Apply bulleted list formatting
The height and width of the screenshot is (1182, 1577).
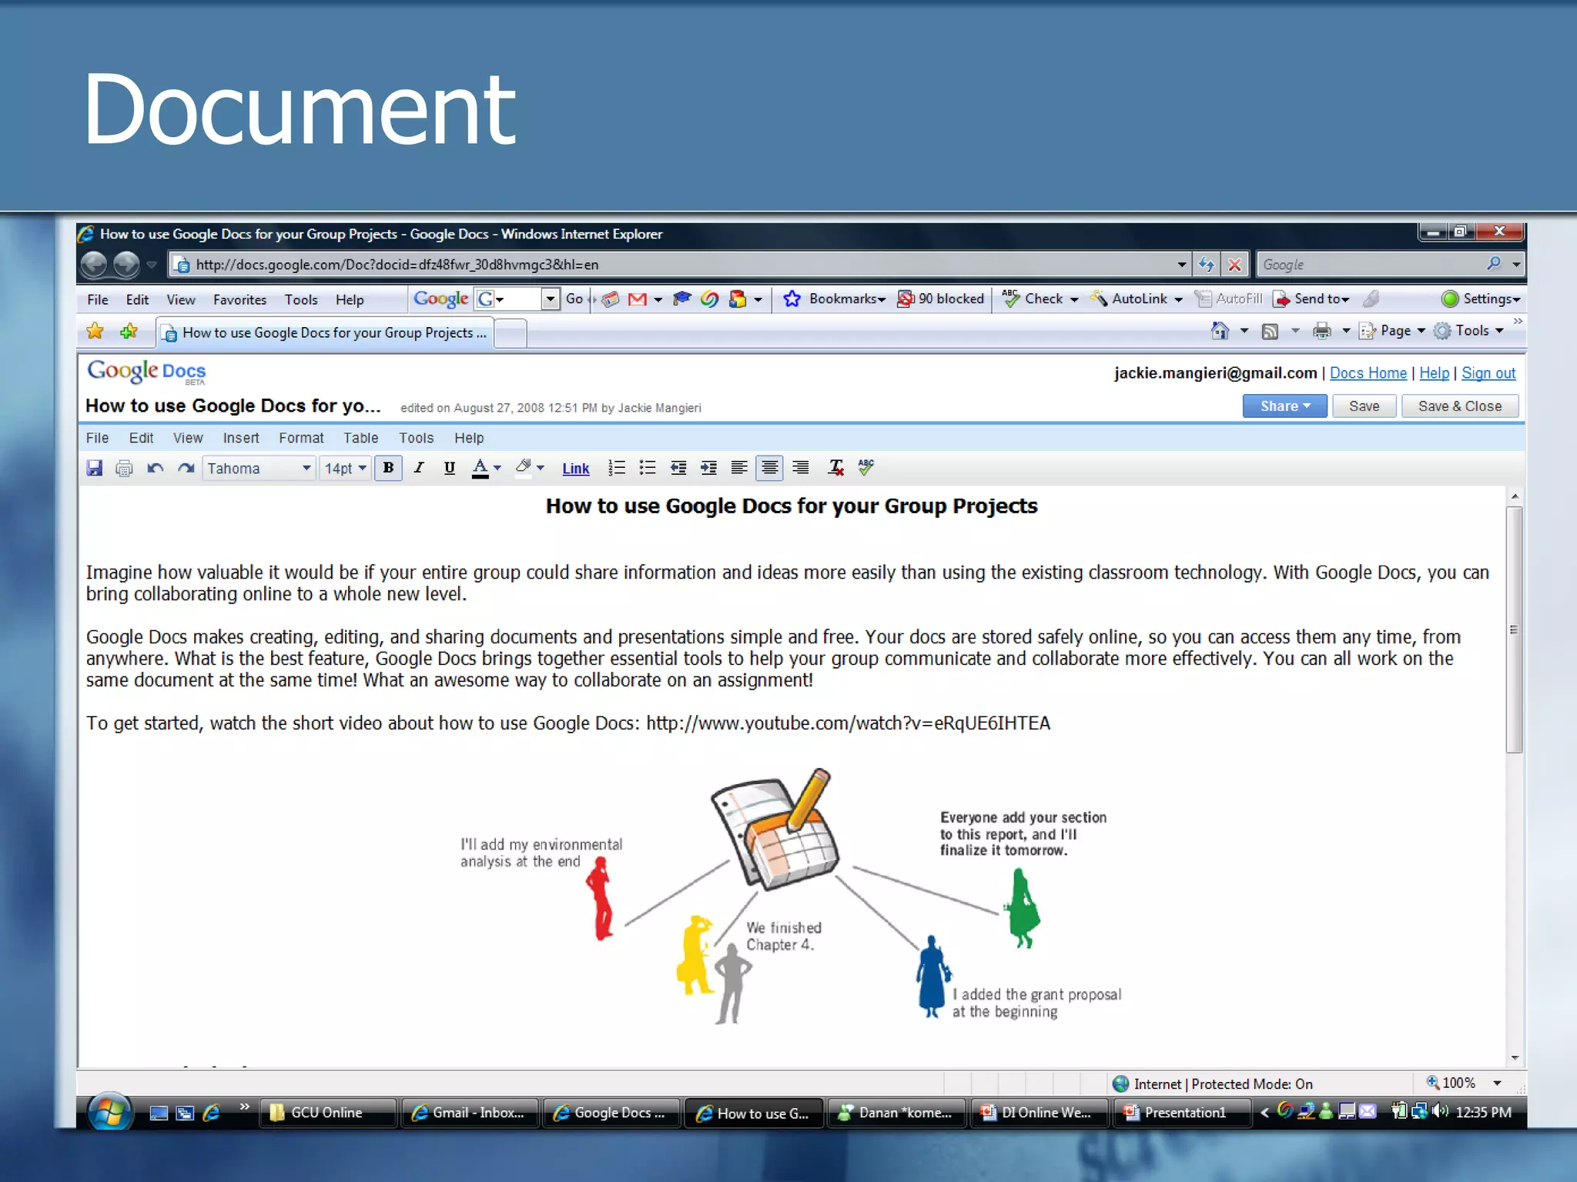(x=648, y=468)
